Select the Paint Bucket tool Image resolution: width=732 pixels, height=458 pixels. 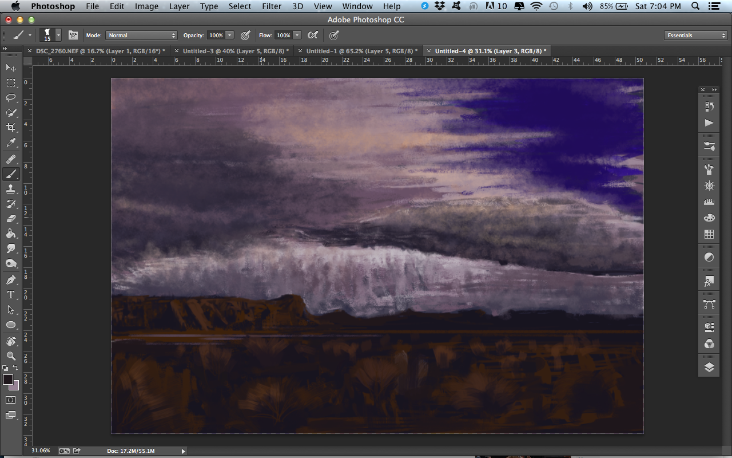point(11,234)
